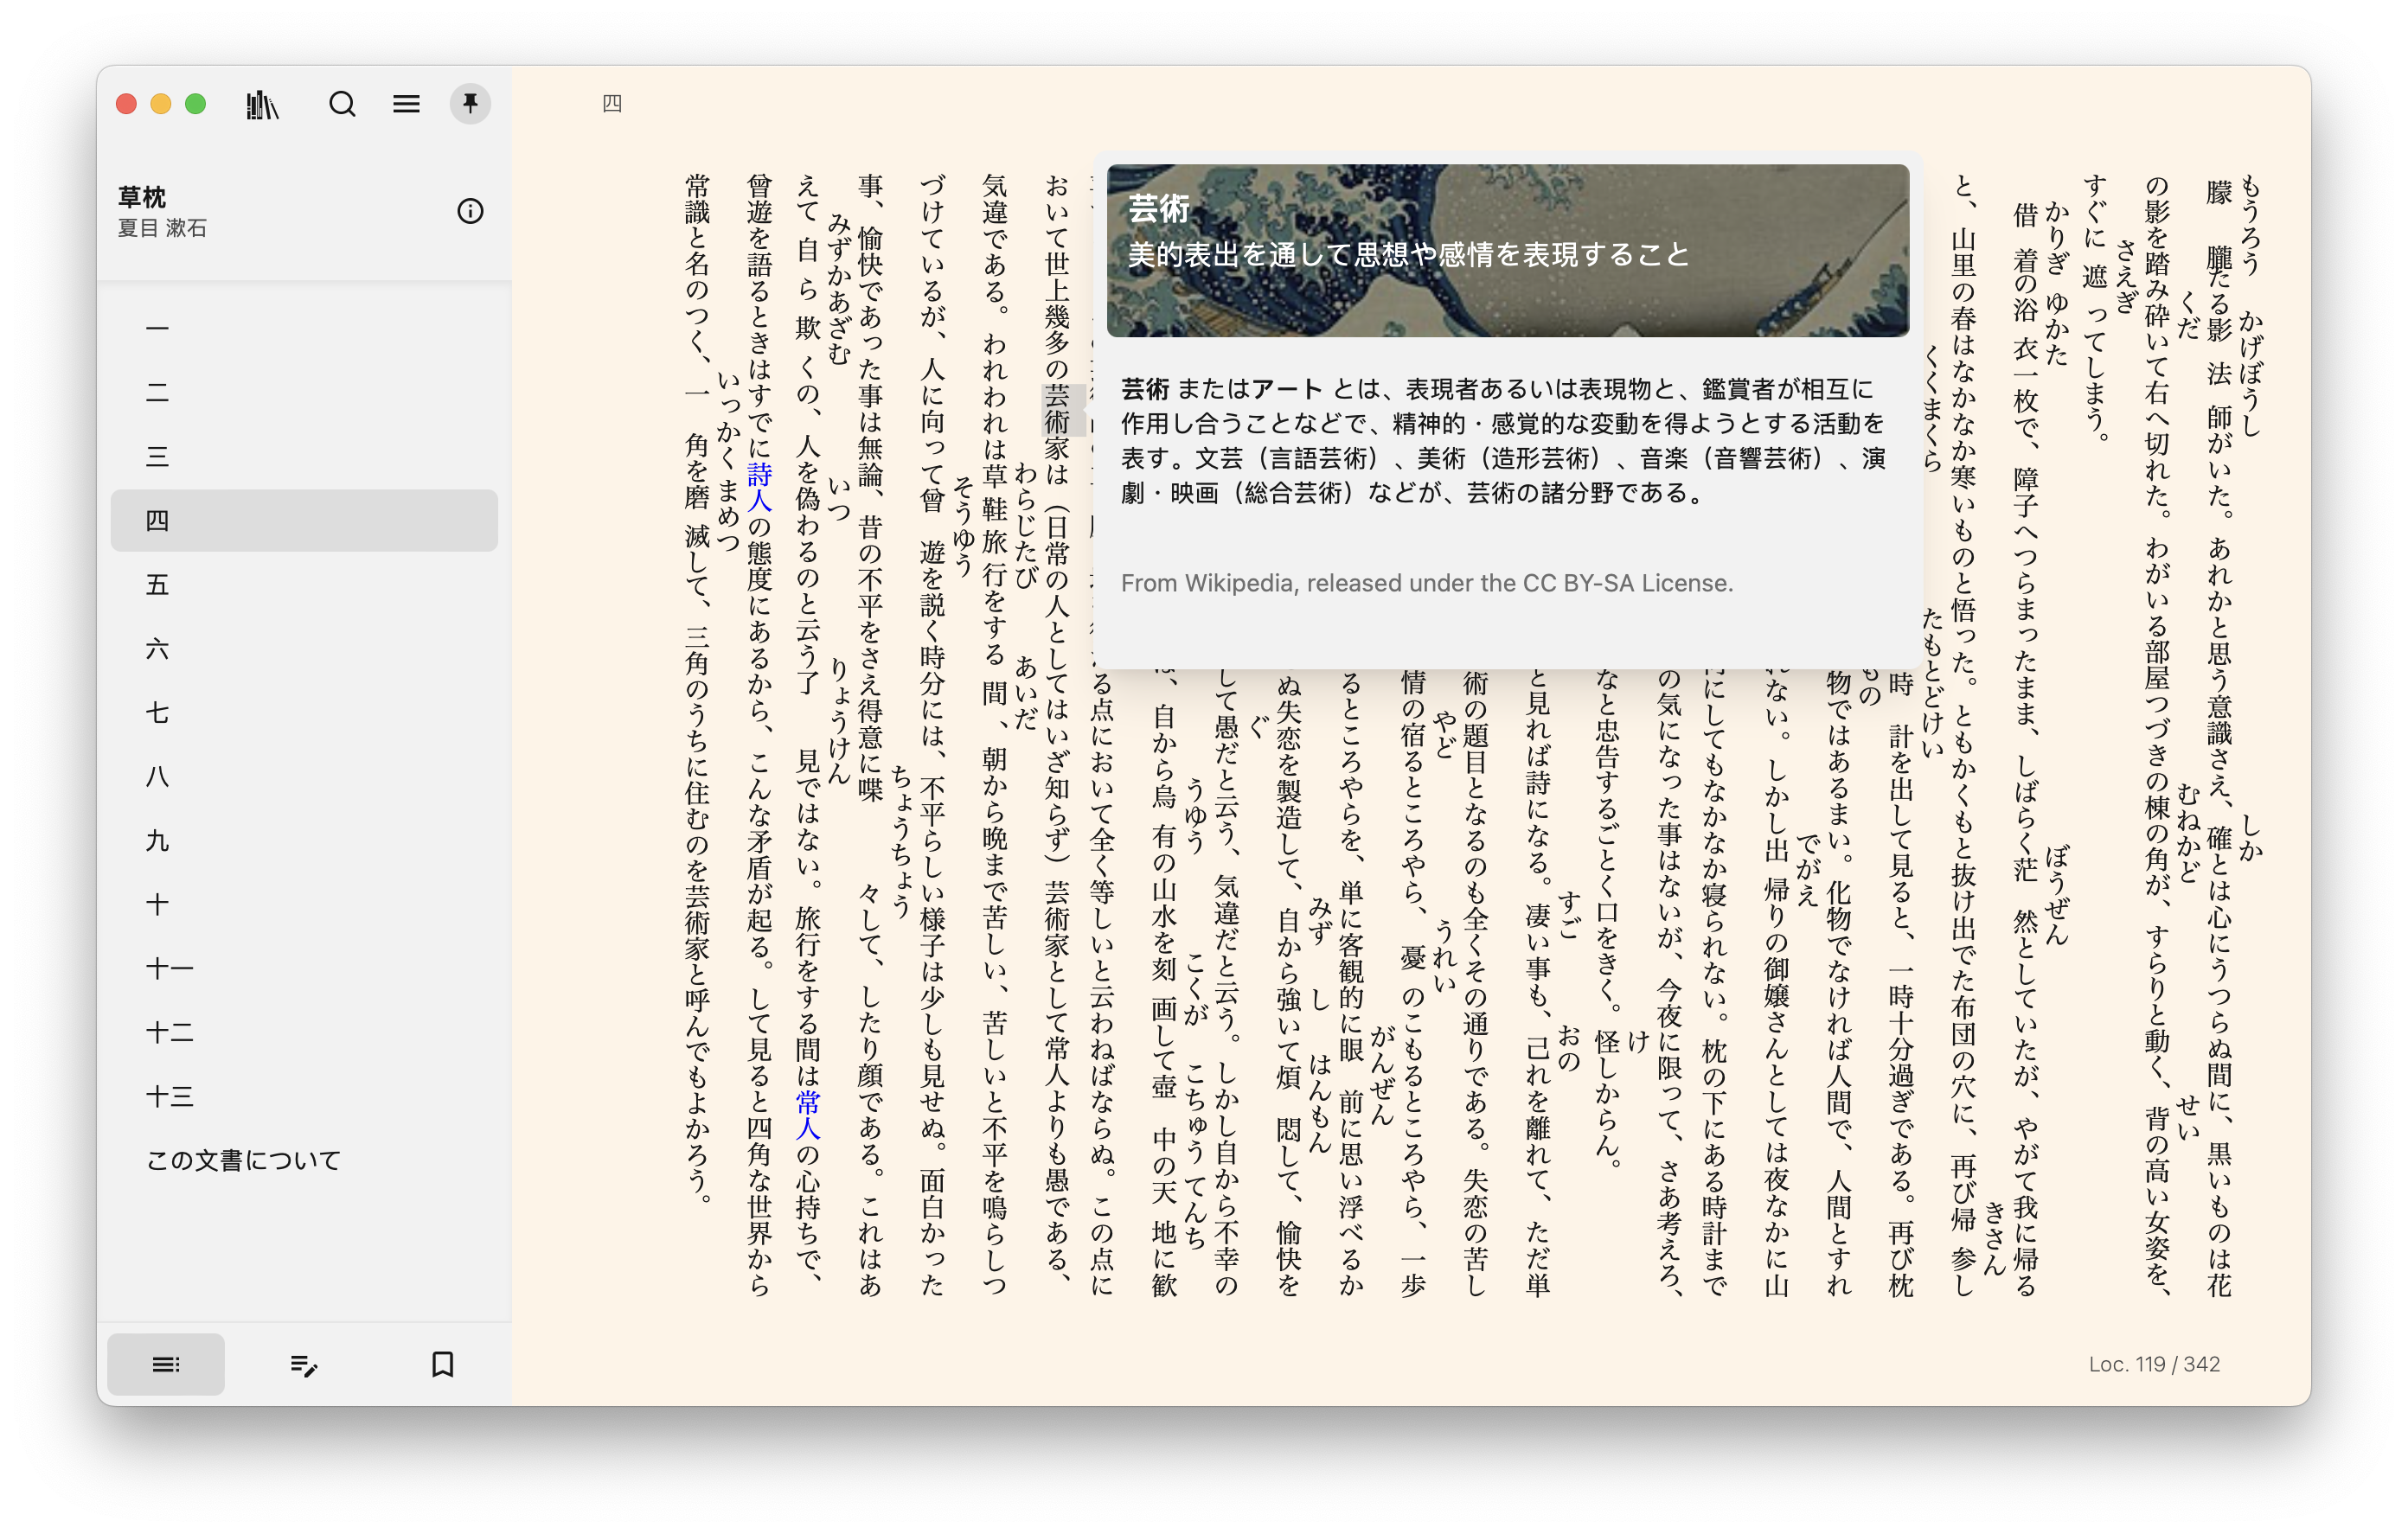
Task: Click the 四 chapter header label
Action: click(612, 104)
